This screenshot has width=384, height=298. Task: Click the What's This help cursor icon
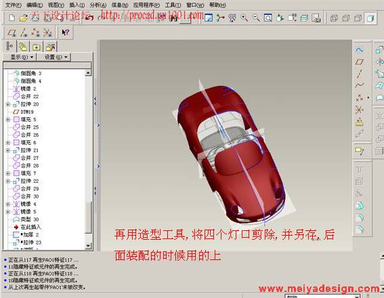65,33
